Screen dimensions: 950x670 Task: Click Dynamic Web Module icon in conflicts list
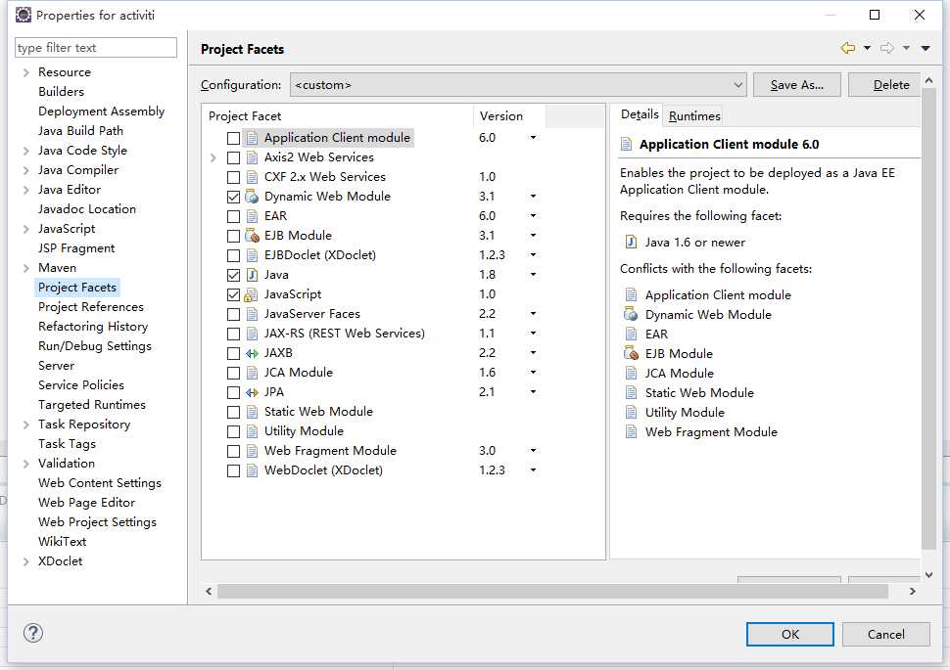point(631,314)
